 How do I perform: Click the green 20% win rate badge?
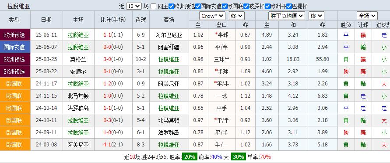190,157
